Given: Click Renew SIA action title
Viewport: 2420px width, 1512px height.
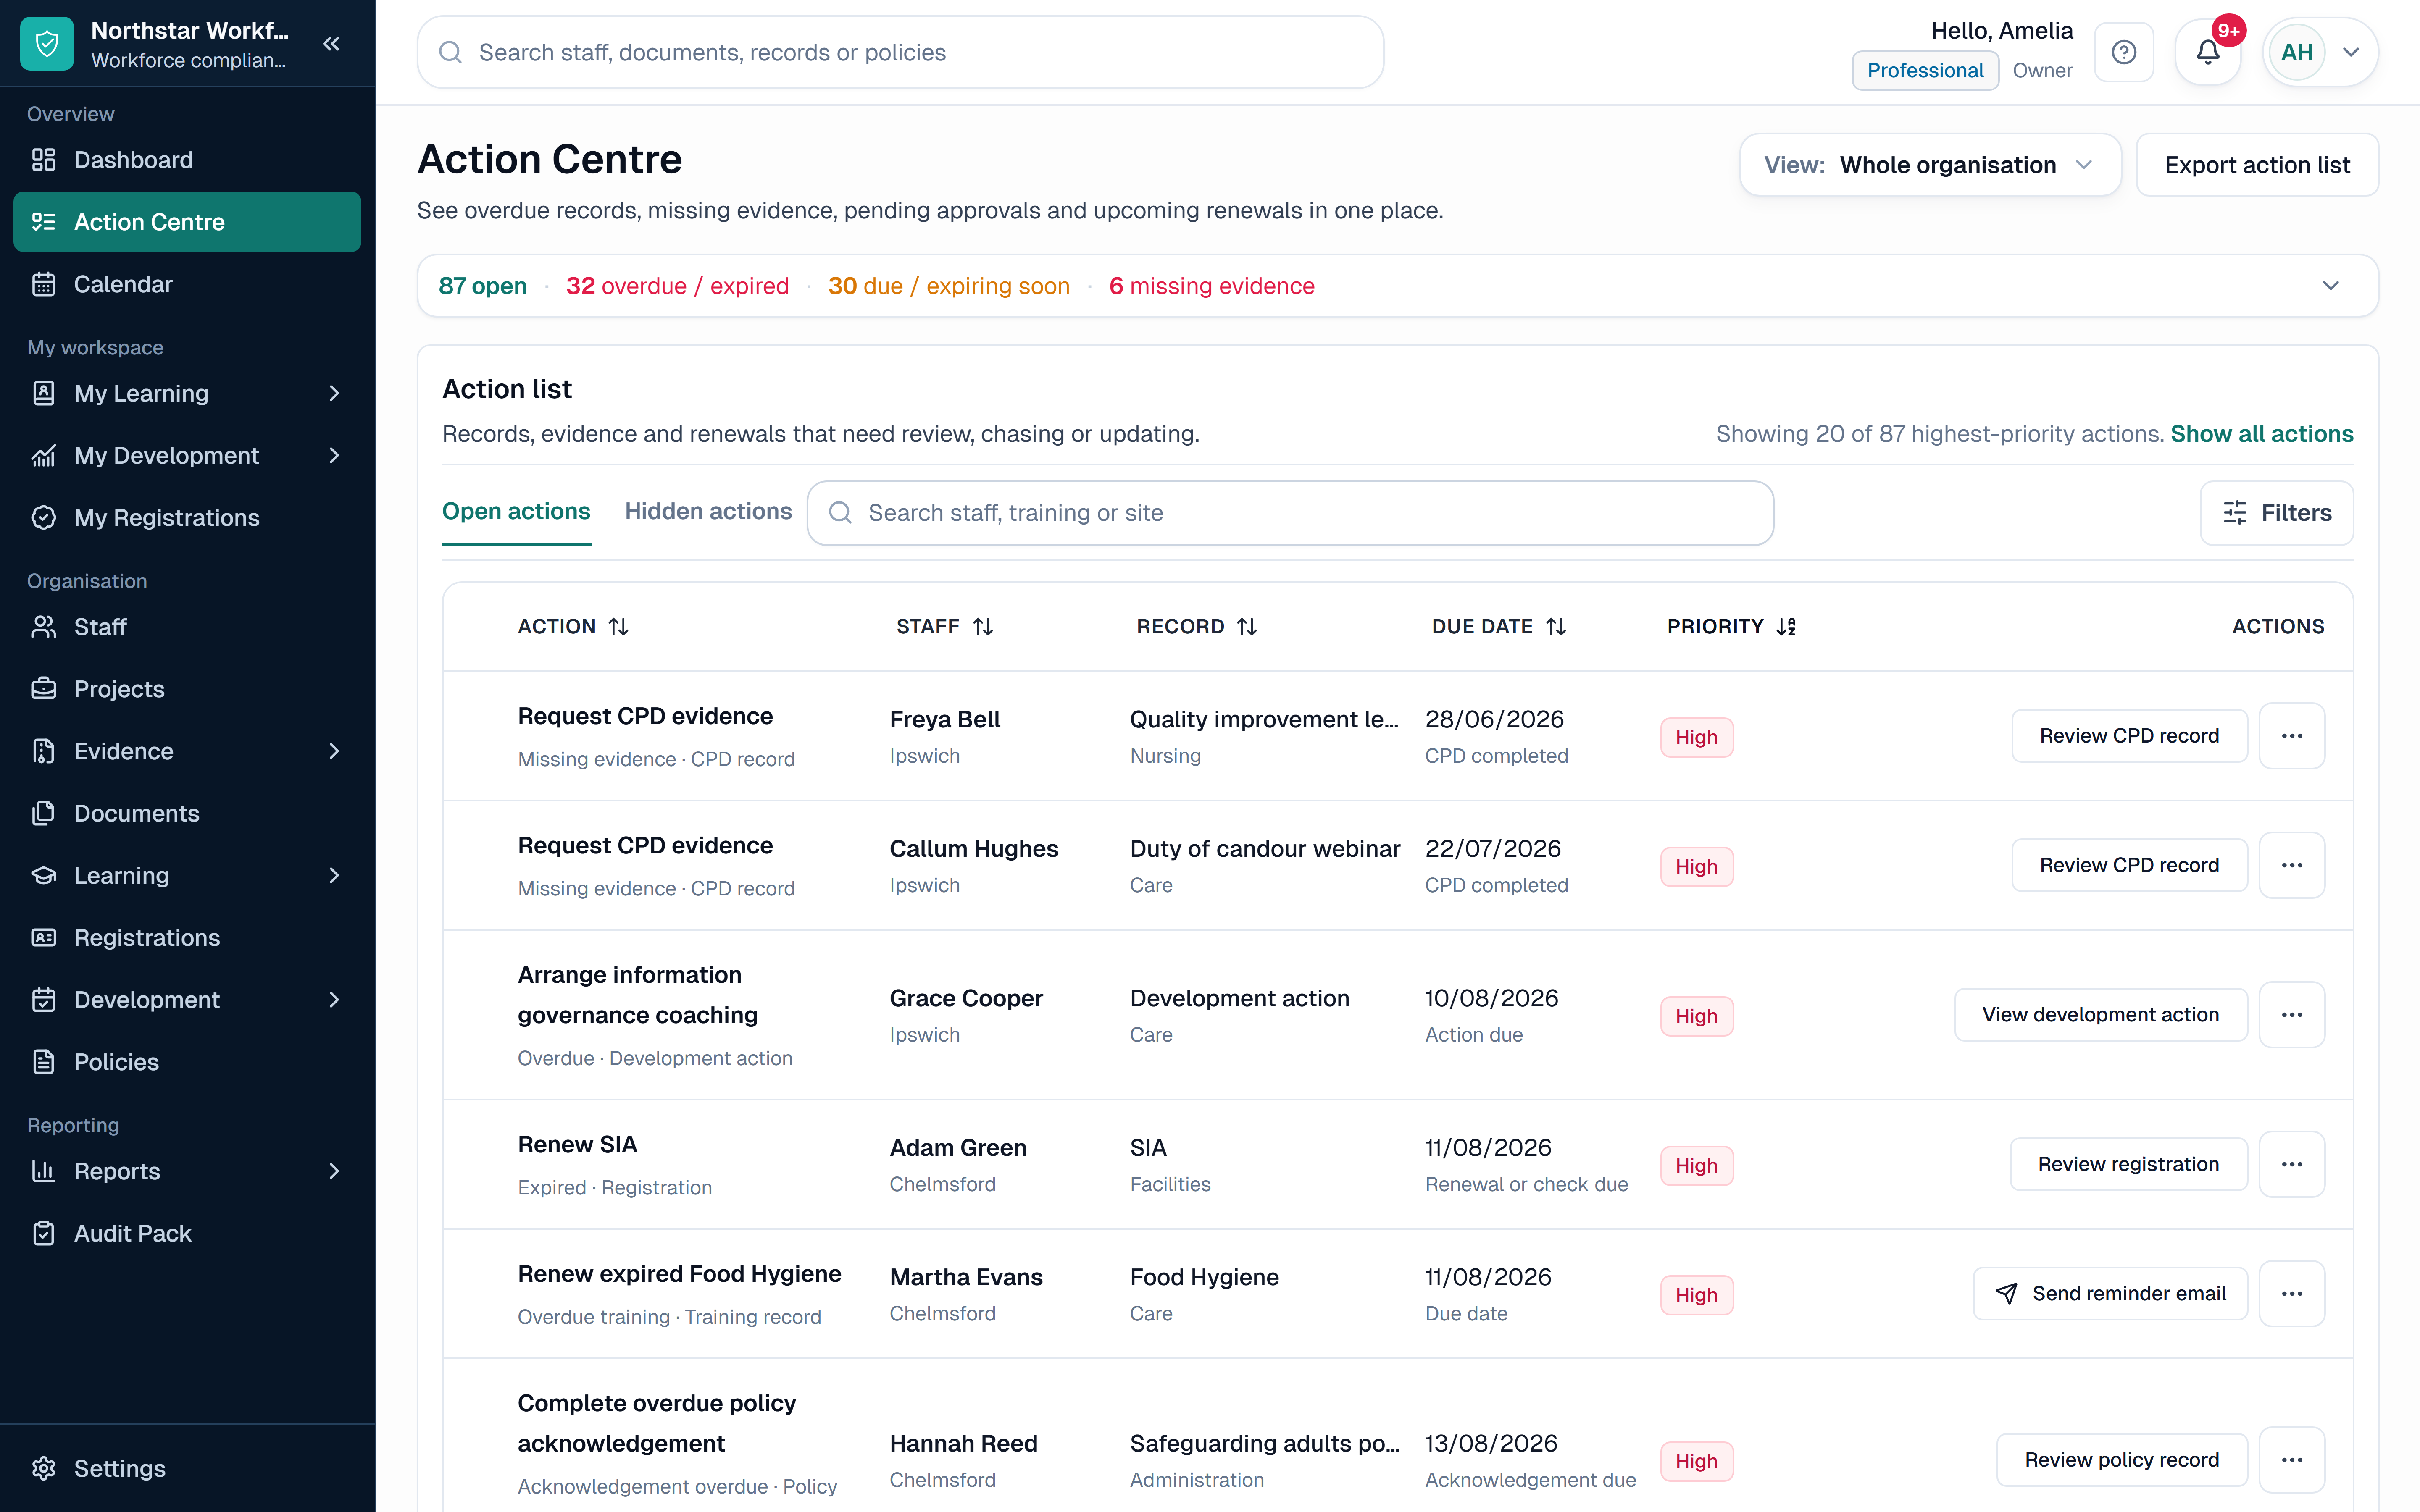Looking at the screenshot, I should coord(577,1145).
